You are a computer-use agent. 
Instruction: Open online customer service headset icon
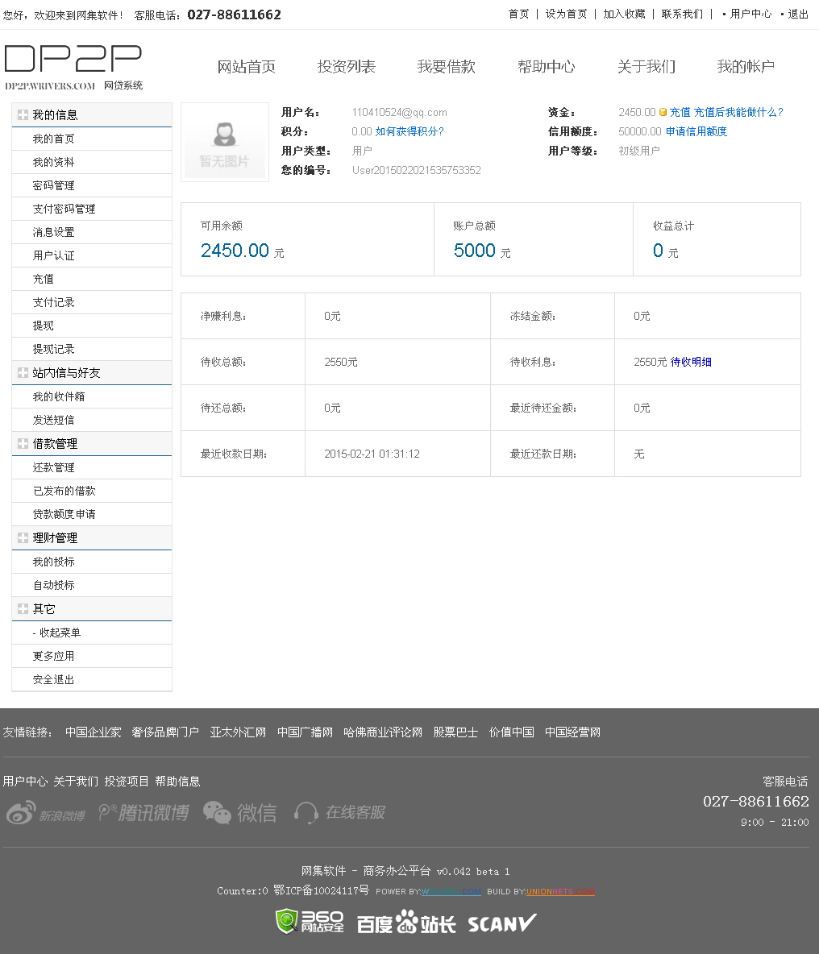[x=339, y=813]
